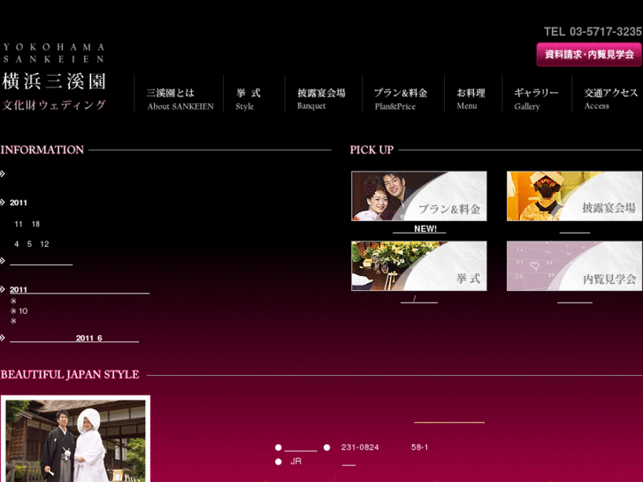Go to 披露宴会場 Banquet page
643x482 pixels.
321,99
